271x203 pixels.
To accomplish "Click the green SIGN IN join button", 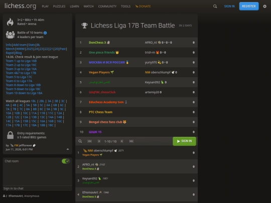I will (x=184, y=141).
